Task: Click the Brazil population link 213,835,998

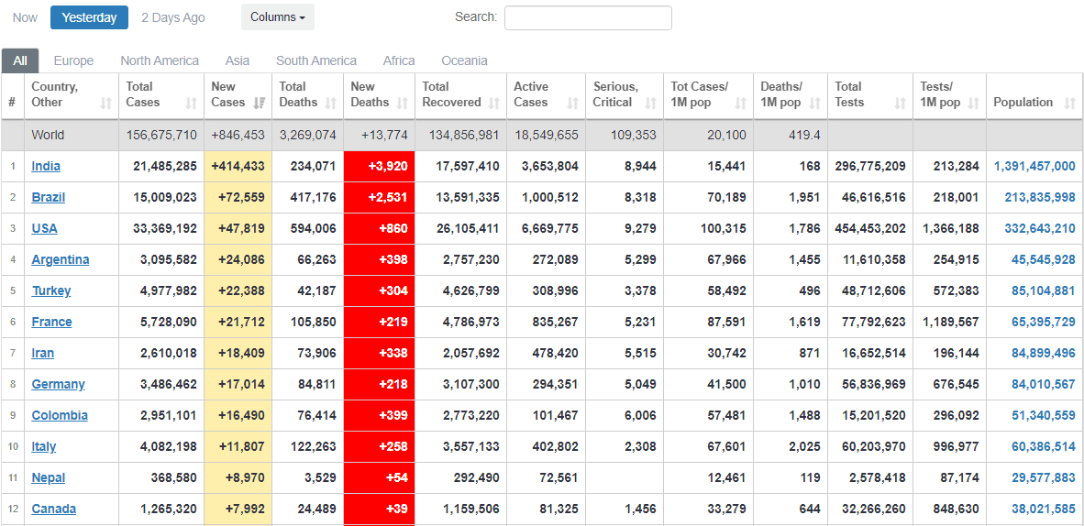Action: pos(1039,197)
